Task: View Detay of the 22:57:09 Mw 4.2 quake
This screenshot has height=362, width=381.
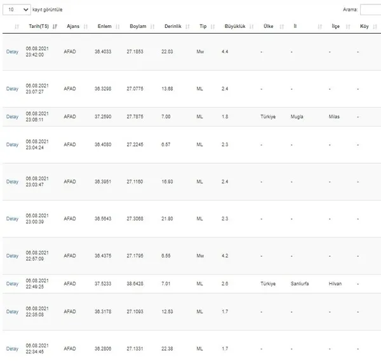Action: point(12,256)
